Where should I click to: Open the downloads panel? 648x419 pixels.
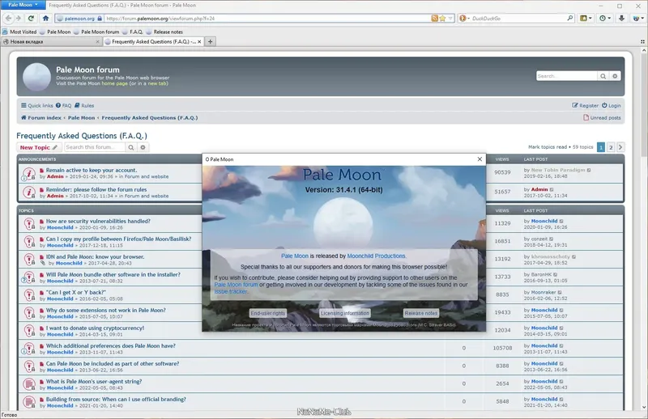click(x=621, y=18)
